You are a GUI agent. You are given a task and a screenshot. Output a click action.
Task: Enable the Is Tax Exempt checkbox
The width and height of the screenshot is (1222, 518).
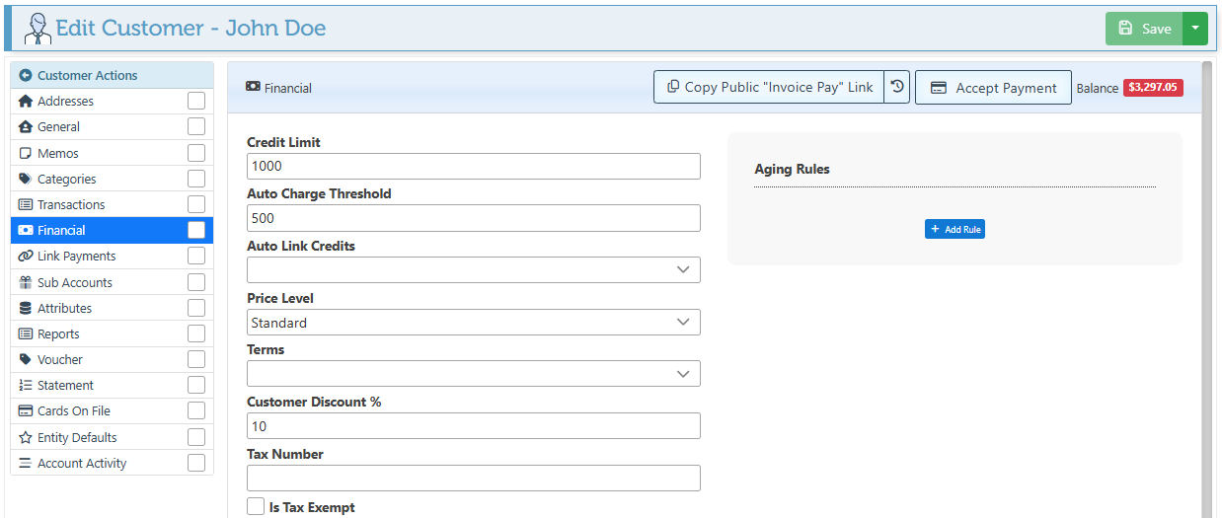[x=256, y=507]
